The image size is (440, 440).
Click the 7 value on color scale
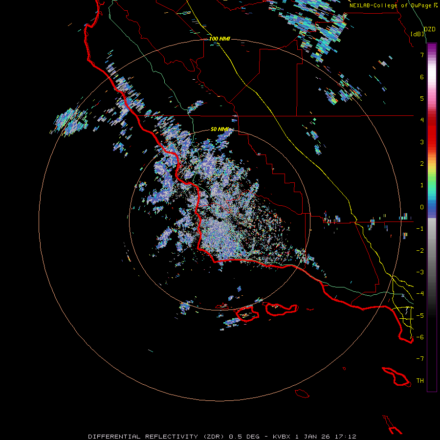[422, 55]
